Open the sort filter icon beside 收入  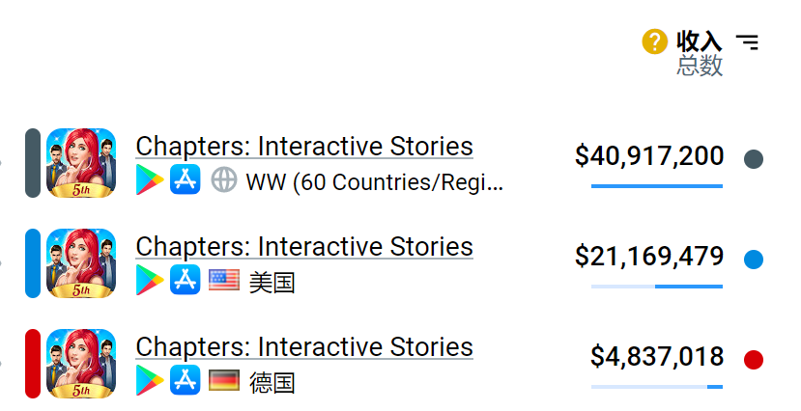[x=747, y=41]
